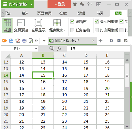Open the feedback chat bubbles icon
This screenshot has width=132, height=129.
(x=82, y=4)
